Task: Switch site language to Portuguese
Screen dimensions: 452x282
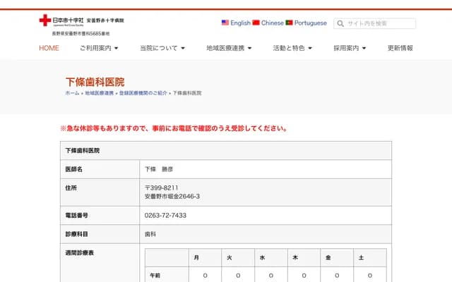Action: (x=310, y=23)
